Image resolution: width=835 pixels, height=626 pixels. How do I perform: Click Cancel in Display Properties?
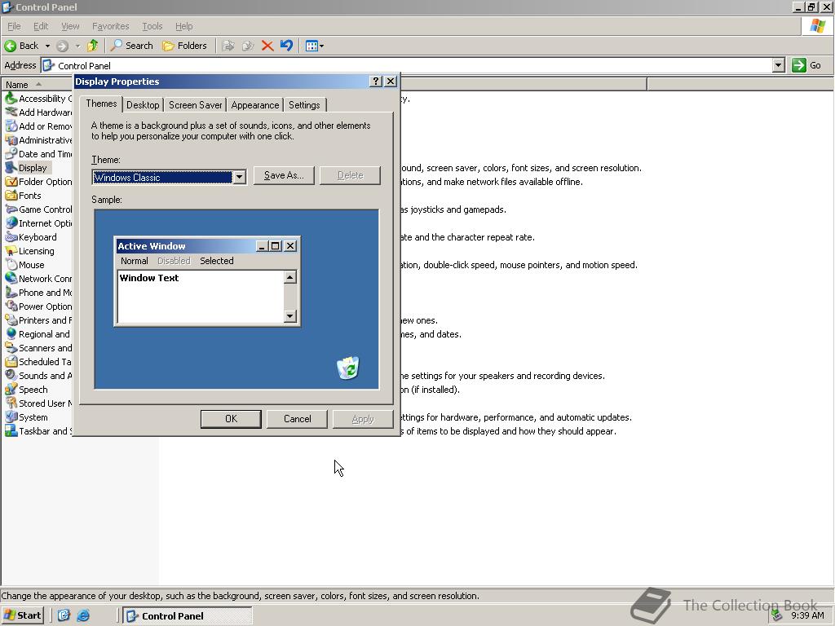(297, 419)
